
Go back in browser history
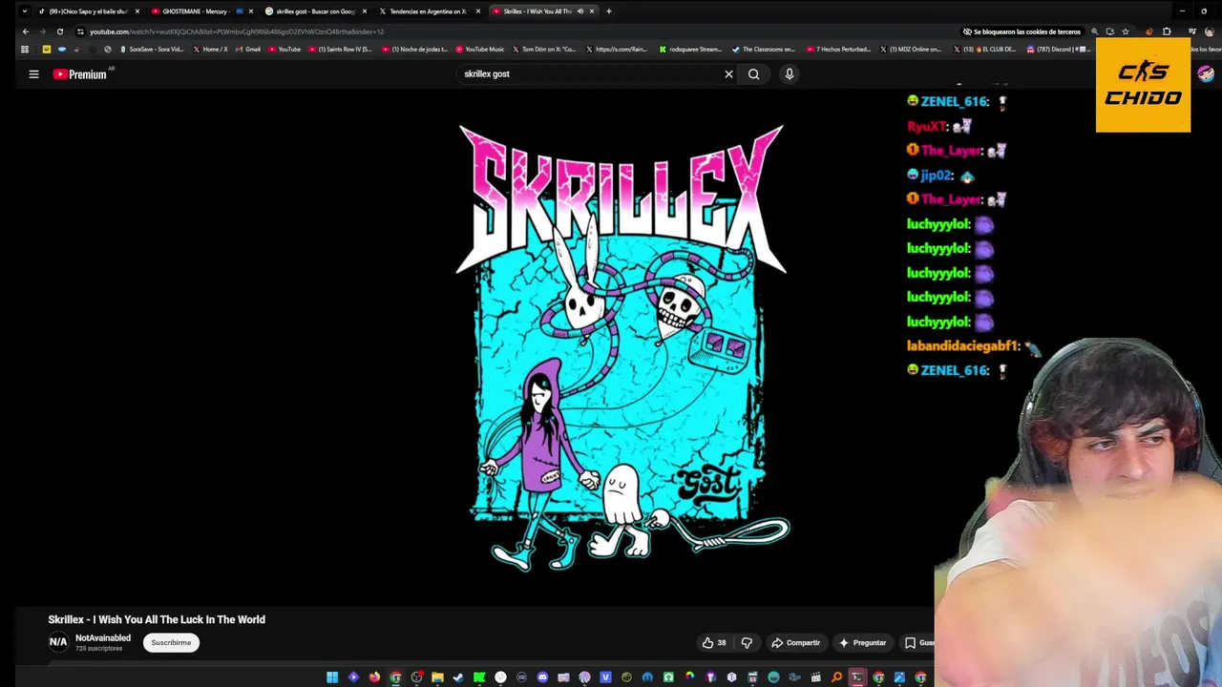click(x=26, y=31)
